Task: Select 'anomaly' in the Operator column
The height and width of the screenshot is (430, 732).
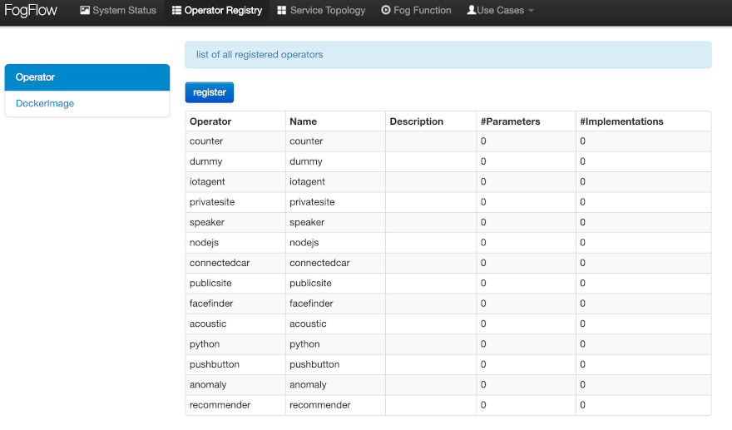Action: click(208, 385)
